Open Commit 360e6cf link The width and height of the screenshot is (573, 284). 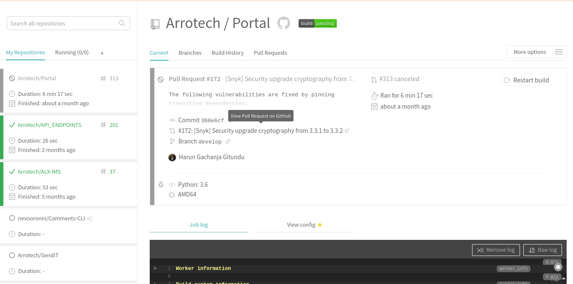pyautogui.click(x=201, y=120)
